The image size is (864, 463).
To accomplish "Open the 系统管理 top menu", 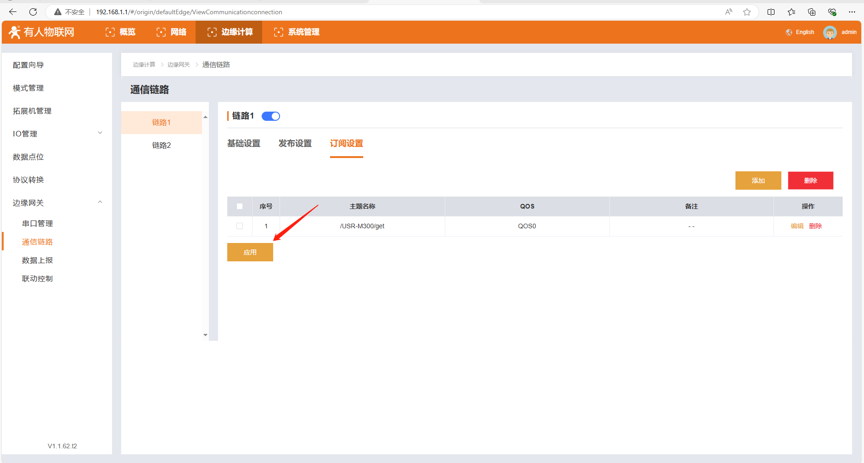I will pyautogui.click(x=297, y=32).
